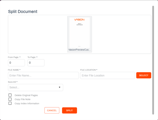158x120 pixels.
Task: Click the From Page number field
Action: pyautogui.click(x=16, y=63)
